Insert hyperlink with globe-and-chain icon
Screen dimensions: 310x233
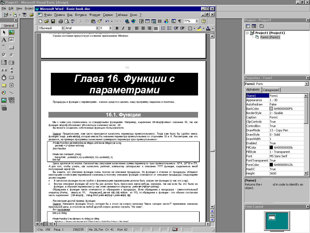(x=127, y=21)
